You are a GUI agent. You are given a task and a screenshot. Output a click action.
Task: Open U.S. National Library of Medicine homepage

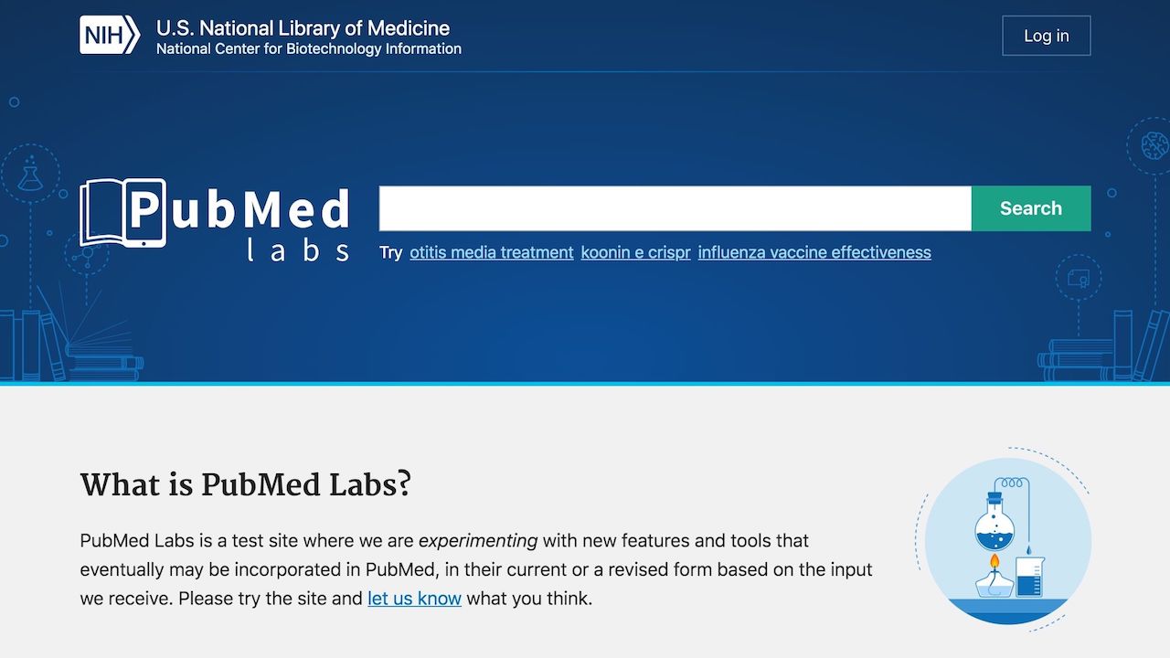(x=303, y=27)
